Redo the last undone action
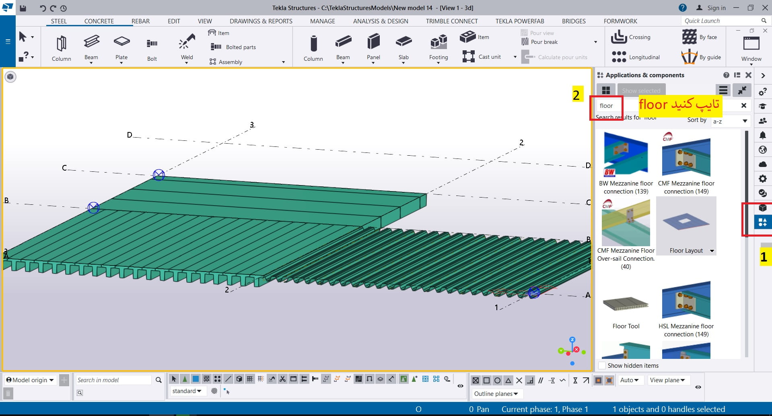The image size is (772, 416). point(53,8)
